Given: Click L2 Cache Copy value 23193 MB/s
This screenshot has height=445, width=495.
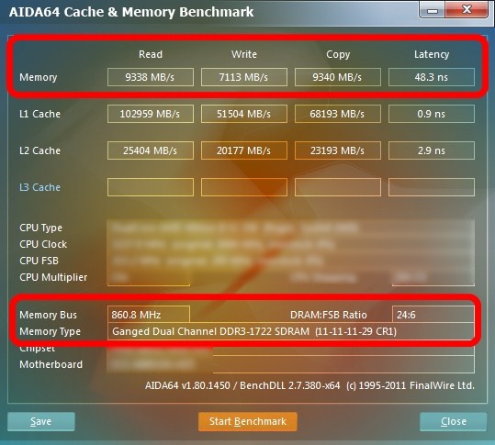Looking at the screenshot, I should 337,150.
